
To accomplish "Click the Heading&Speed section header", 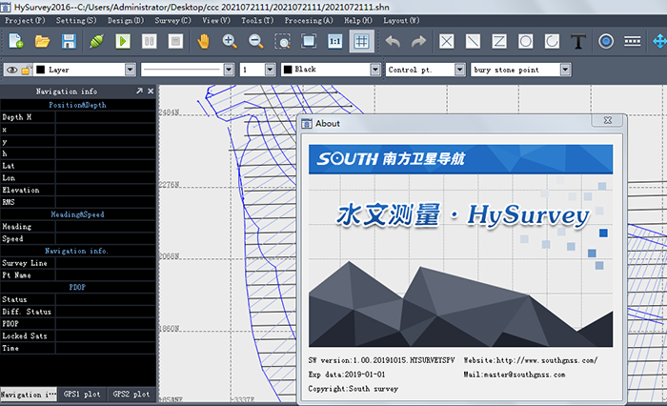I will click(x=78, y=214).
